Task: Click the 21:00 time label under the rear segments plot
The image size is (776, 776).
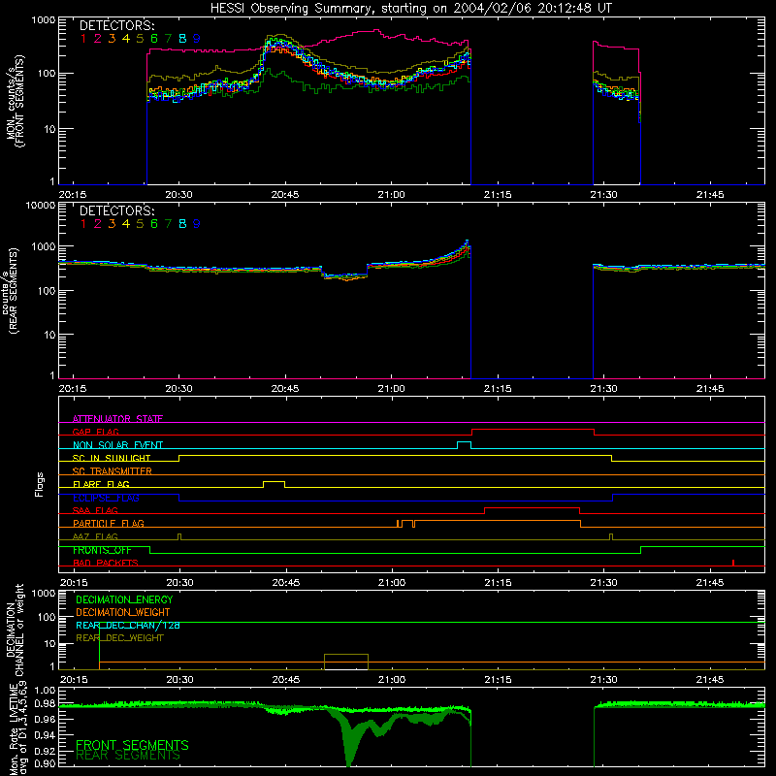Action: coord(392,389)
